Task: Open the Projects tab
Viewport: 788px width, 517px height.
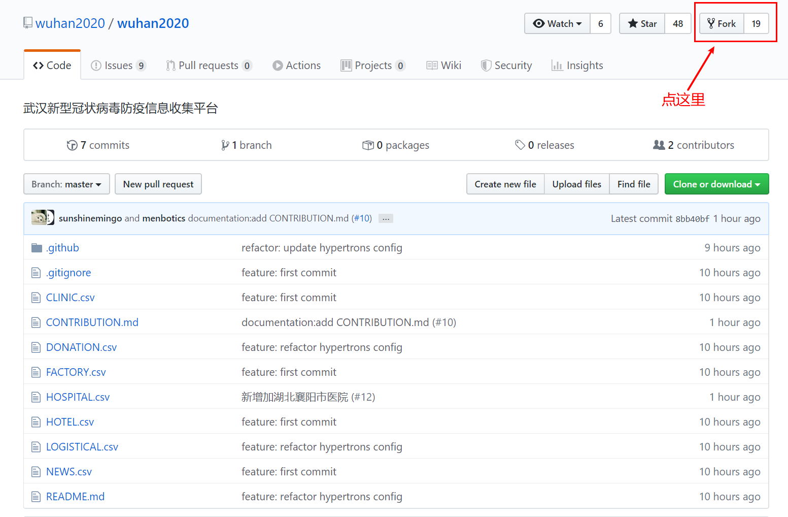Action: (373, 66)
